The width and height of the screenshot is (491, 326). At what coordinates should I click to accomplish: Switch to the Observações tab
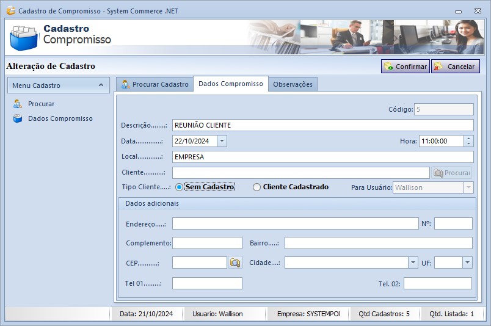pos(293,84)
